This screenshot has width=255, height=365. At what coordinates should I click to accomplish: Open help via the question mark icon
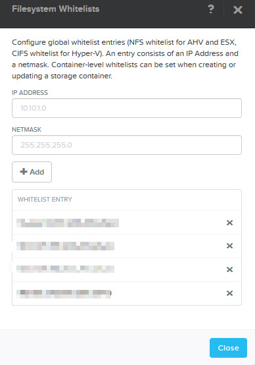tap(211, 9)
